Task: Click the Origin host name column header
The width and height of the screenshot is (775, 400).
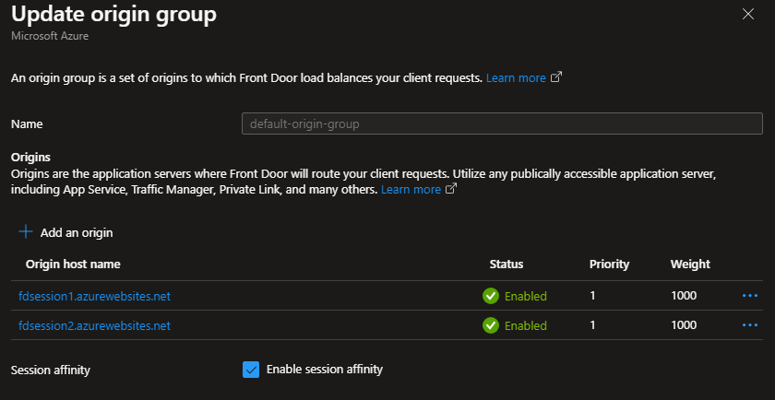Action: point(73,265)
